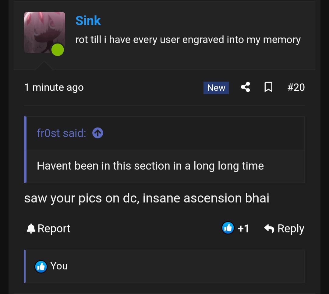Screen dimensions: 329x294
Task: Click the +1 reaction count
Action: tap(243, 228)
